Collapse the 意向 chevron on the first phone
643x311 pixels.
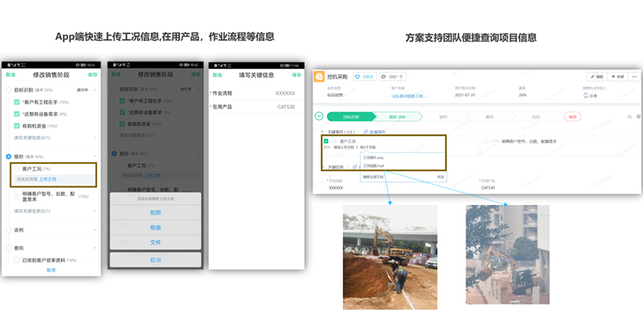click(95, 248)
